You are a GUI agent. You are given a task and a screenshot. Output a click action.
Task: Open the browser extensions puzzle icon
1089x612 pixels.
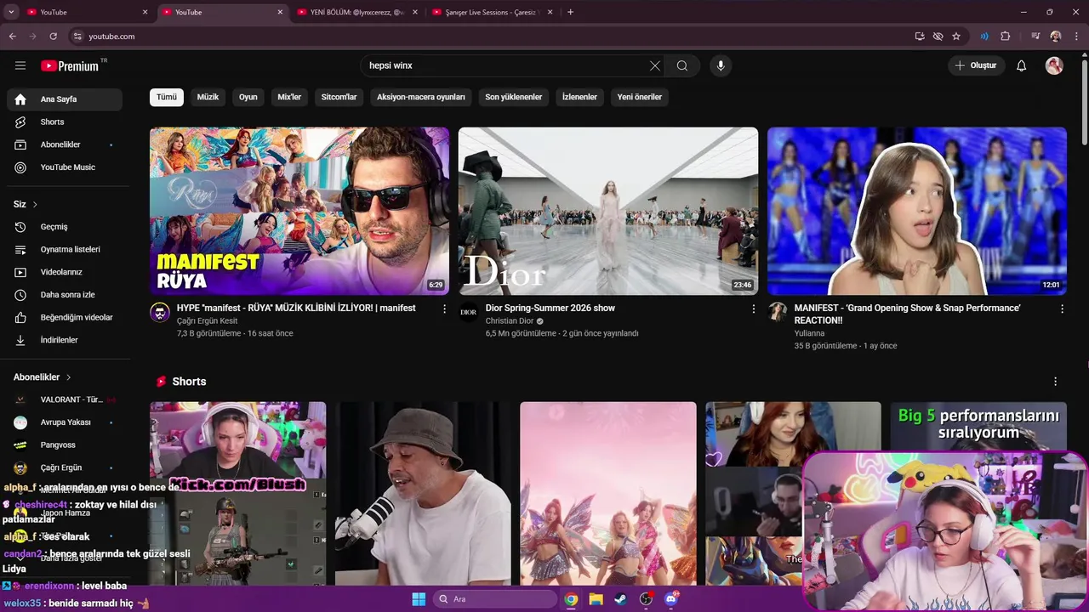[1005, 37]
